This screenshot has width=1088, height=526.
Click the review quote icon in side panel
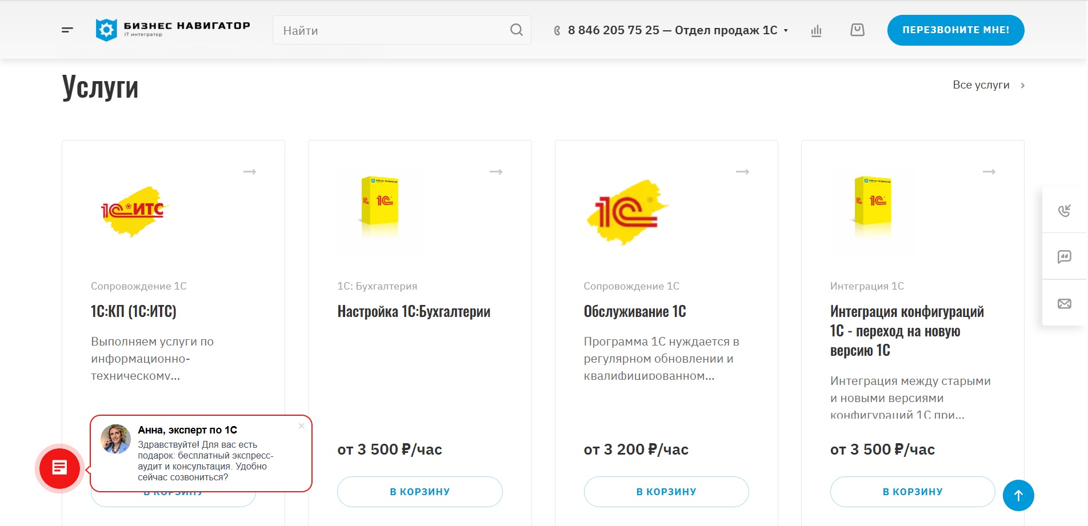1064,256
